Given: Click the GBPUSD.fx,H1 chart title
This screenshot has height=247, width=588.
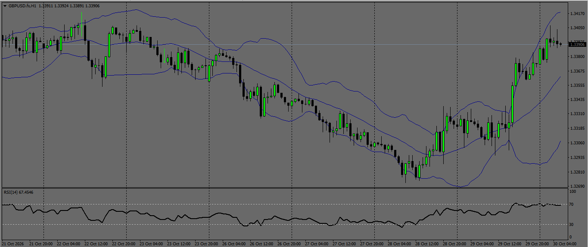Looking at the screenshot, I should pos(22,6).
